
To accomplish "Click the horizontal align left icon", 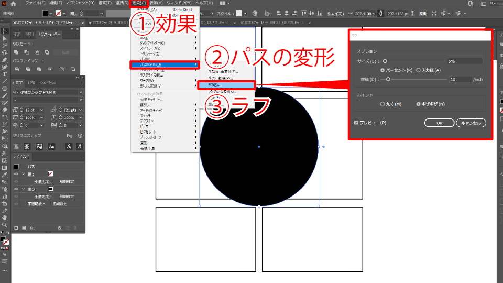I will point(279,14).
